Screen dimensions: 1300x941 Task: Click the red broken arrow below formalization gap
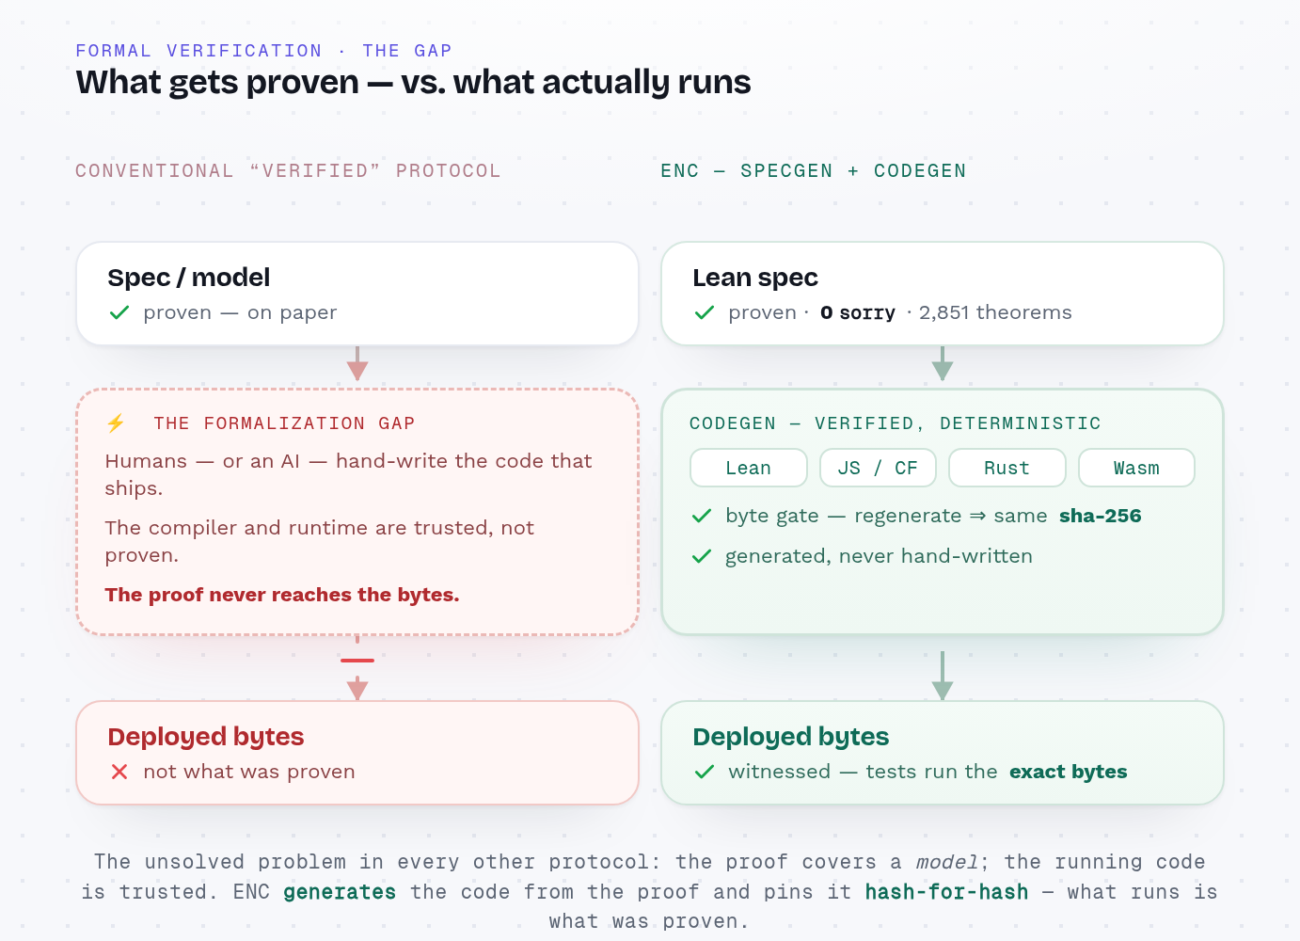(357, 668)
